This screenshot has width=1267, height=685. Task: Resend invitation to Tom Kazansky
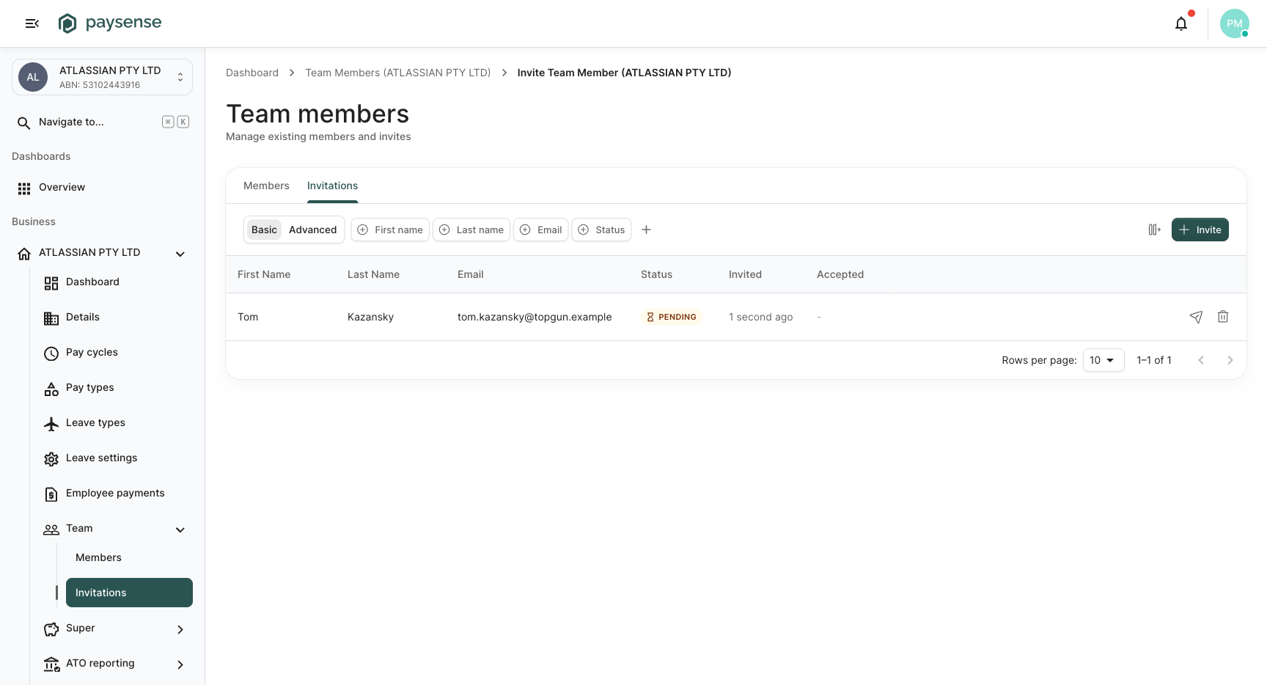click(1196, 317)
